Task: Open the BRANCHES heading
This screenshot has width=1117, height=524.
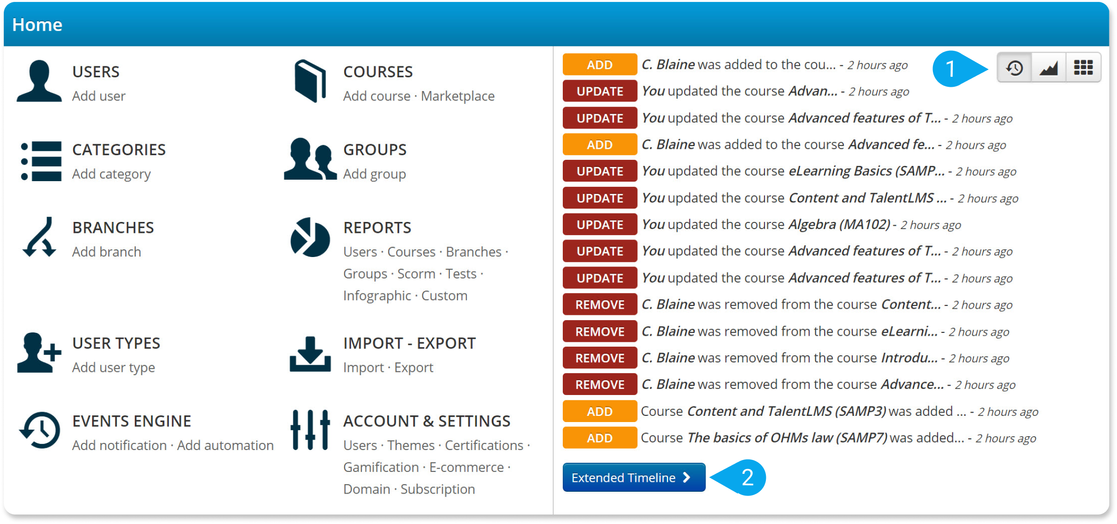Action: pyautogui.click(x=113, y=228)
